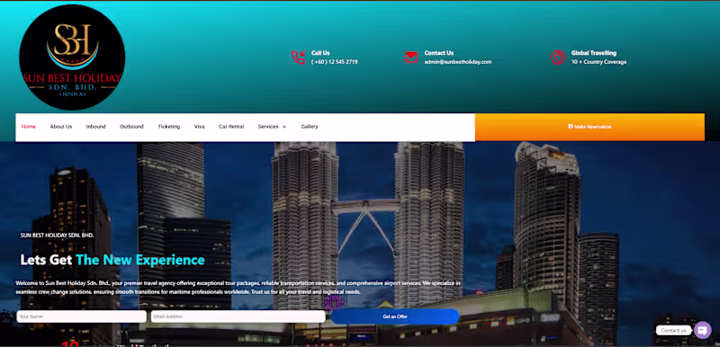The height and width of the screenshot is (347, 720).
Task: Go to the Home menu item
Action: pos(29,127)
